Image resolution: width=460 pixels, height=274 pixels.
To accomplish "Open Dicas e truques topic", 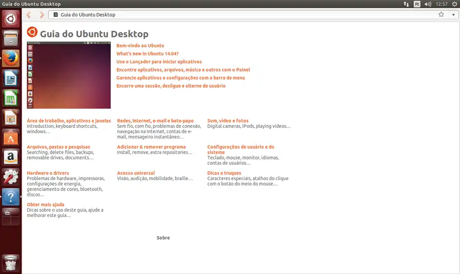I will 224,173.
